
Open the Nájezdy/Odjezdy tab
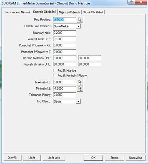click(x=70, y=12)
